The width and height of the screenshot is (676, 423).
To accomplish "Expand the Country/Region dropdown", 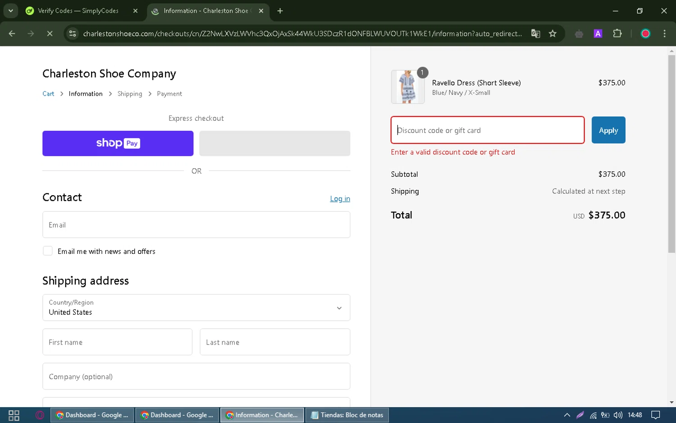I will tap(196, 308).
